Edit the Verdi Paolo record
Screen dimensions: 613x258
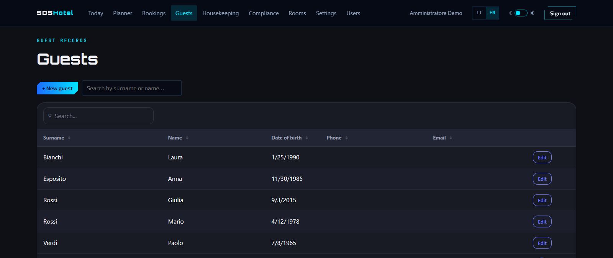tap(542, 243)
